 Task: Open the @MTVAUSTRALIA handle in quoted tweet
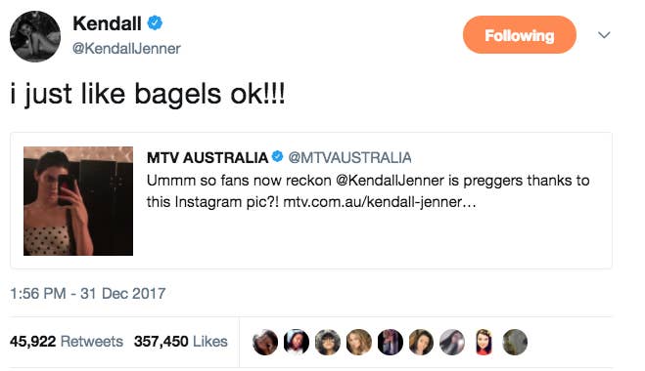click(349, 157)
